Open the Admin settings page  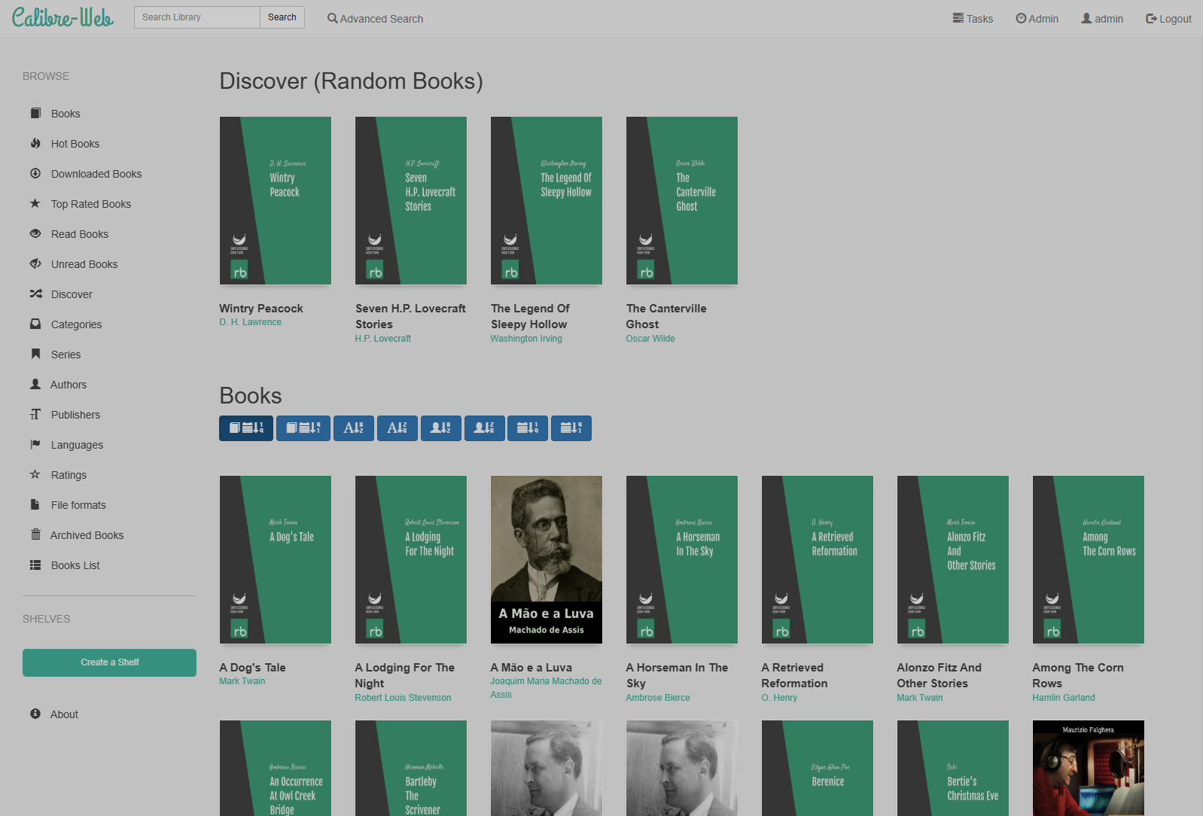coord(1037,19)
